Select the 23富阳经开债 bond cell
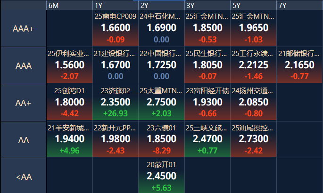Viewport: 323px width, 193px height. pos(207,103)
